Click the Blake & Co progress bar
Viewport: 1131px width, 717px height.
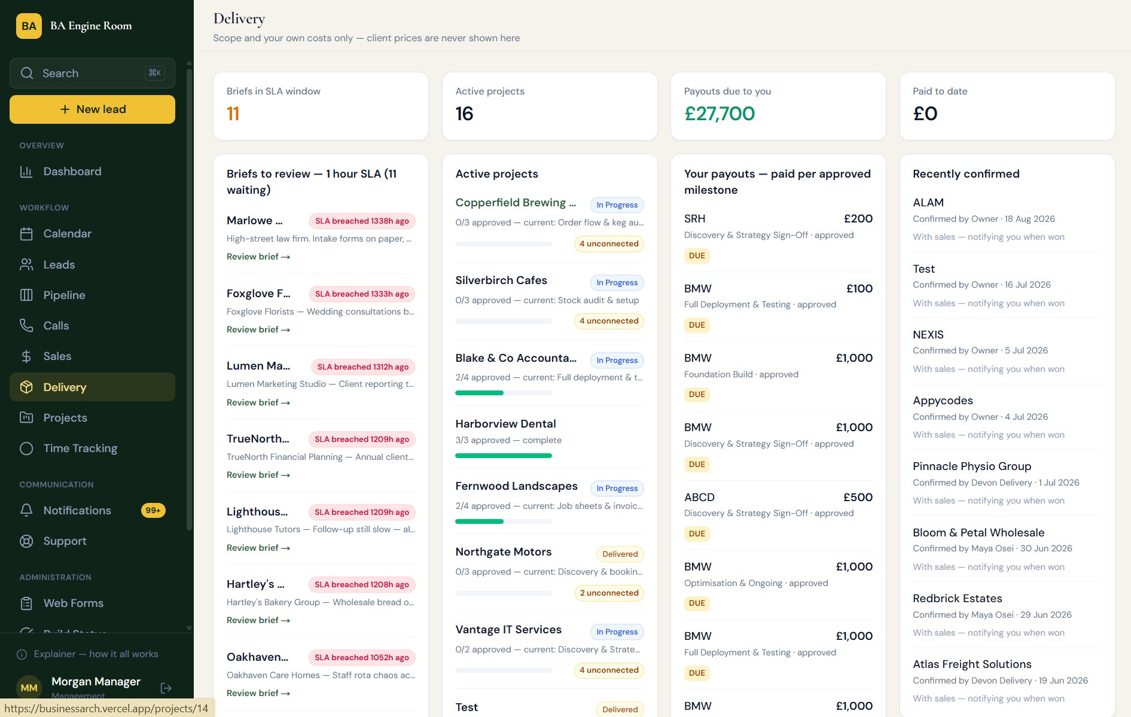(504, 393)
